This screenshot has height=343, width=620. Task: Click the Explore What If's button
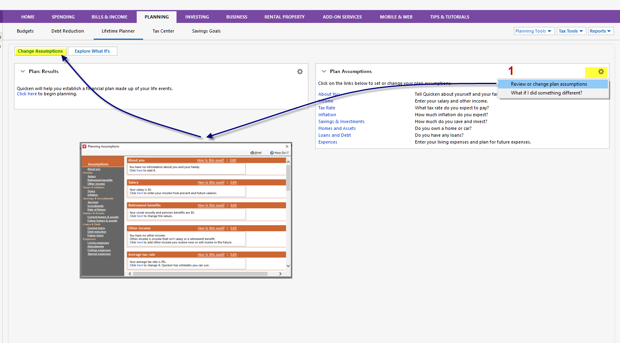click(x=92, y=51)
